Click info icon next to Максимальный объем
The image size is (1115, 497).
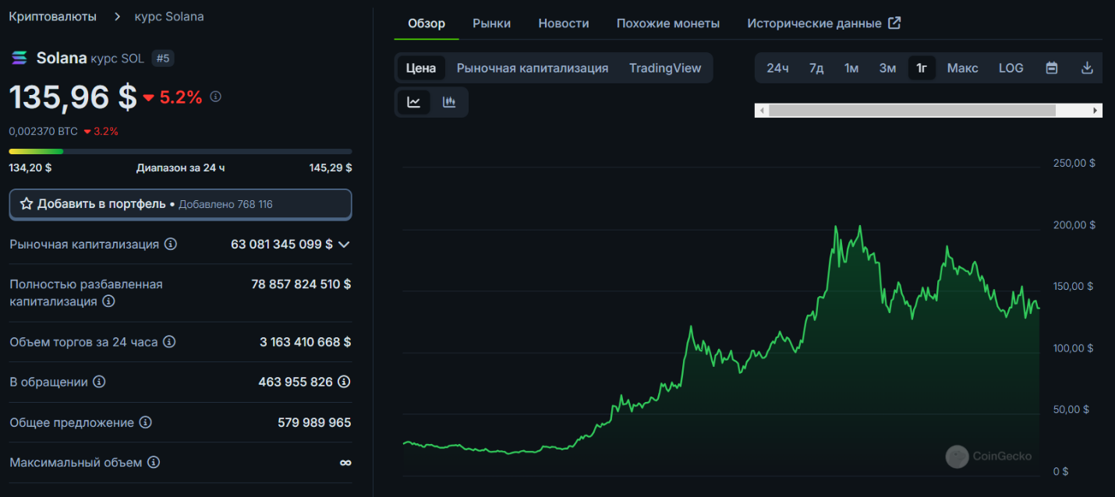(154, 463)
